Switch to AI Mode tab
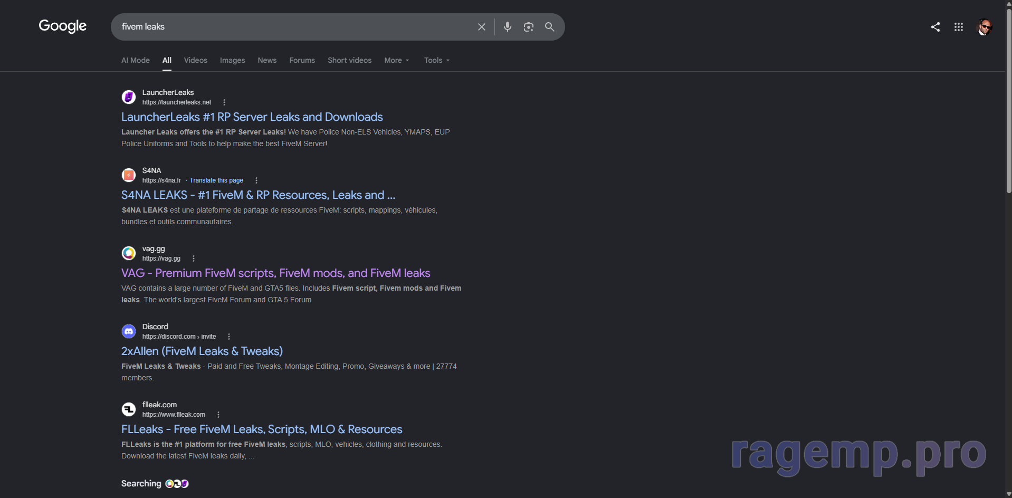 click(x=136, y=60)
